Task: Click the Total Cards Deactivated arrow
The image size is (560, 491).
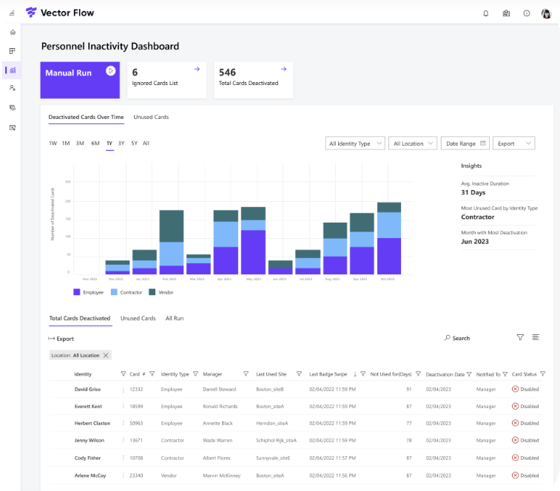Action: pos(283,70)
